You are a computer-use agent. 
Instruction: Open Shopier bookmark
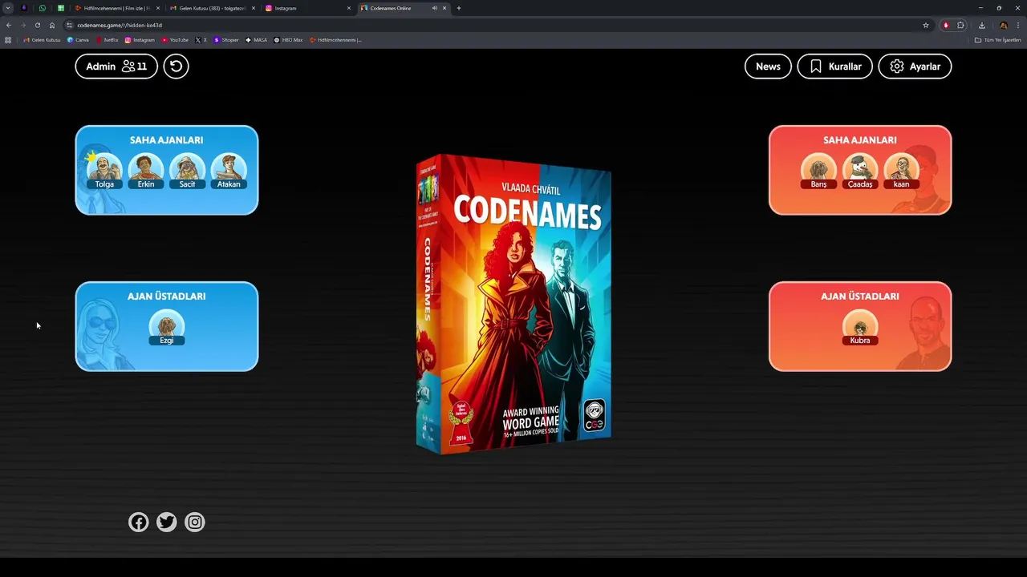click(226, 39)
